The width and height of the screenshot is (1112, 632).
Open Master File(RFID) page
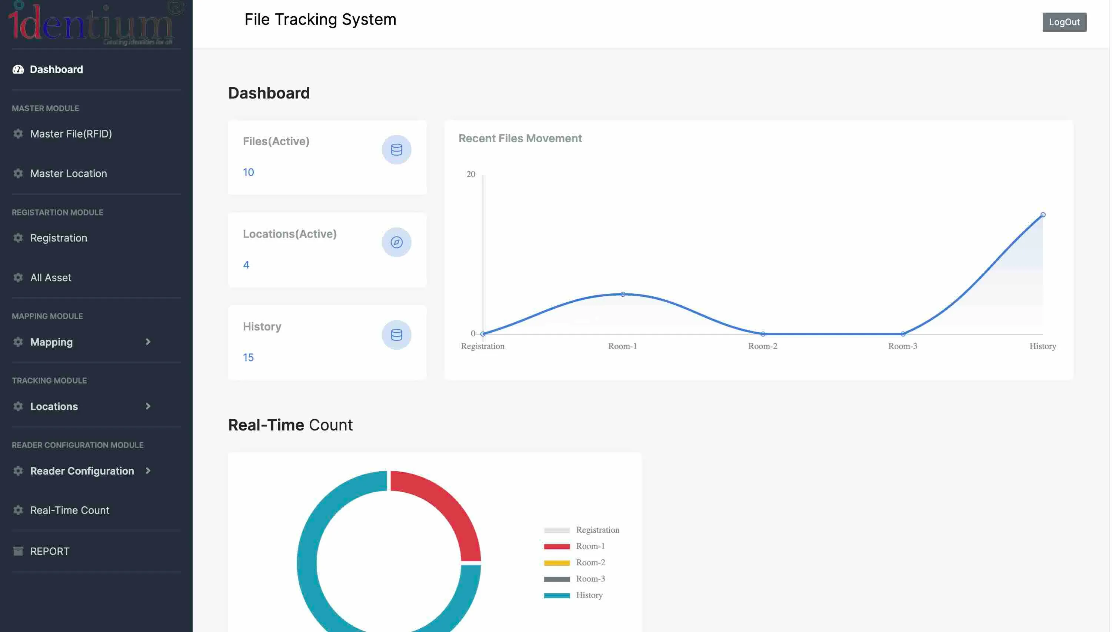[x=71, y=134]
